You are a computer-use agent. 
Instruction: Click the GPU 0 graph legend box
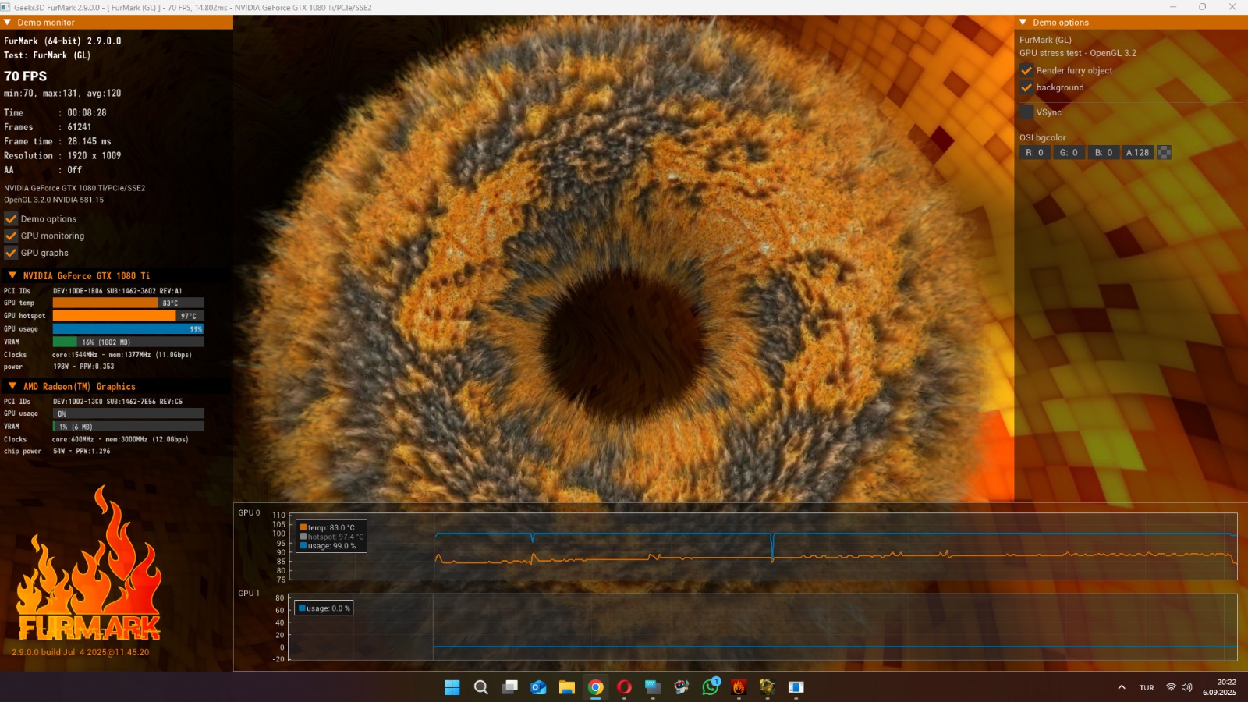click(x=331, y=537)
